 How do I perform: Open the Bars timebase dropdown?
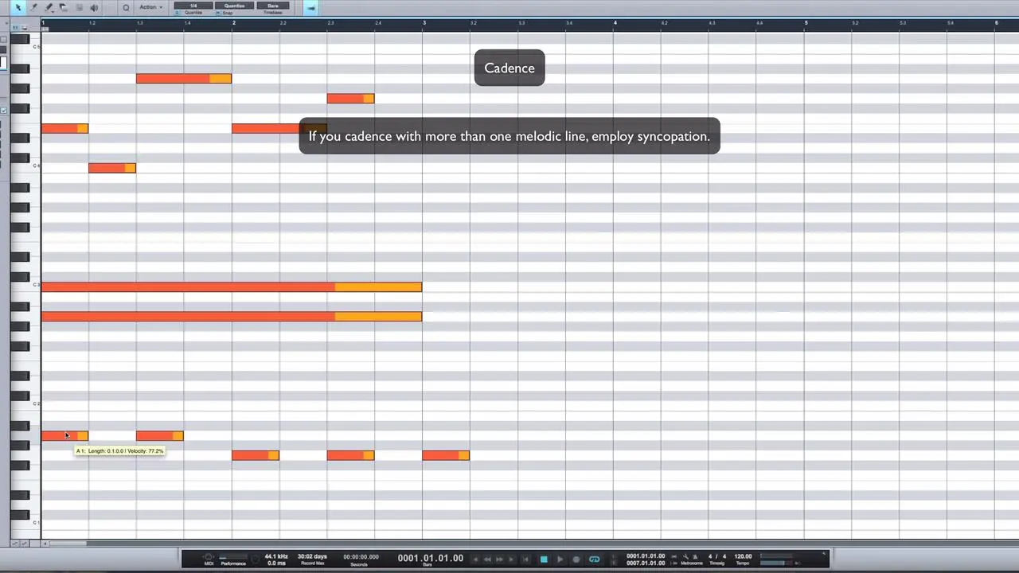click(x=273, y=6)
